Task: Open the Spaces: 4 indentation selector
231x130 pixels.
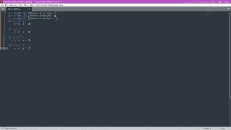Action: (207, 128)
